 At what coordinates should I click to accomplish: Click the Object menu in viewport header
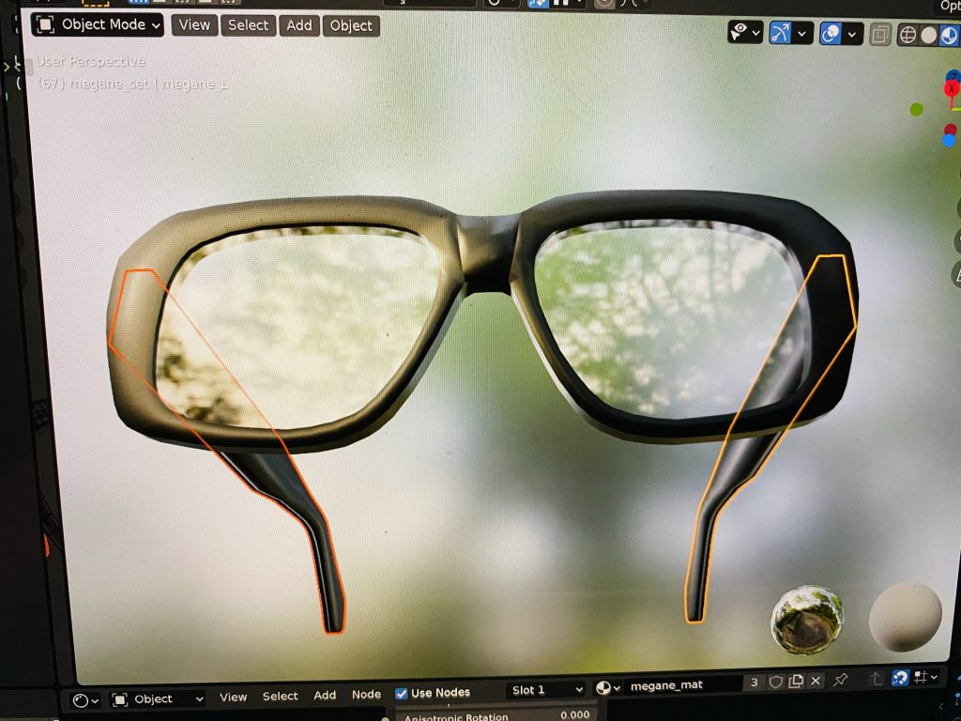(351, 25)
